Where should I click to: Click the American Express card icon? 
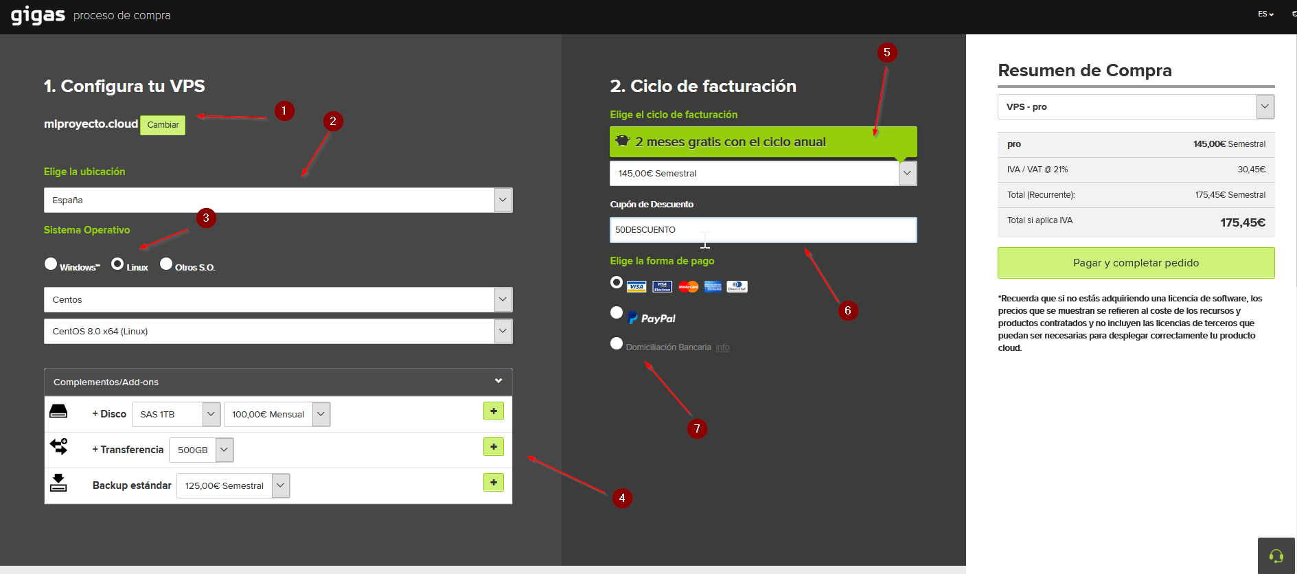tap(713, 287)
